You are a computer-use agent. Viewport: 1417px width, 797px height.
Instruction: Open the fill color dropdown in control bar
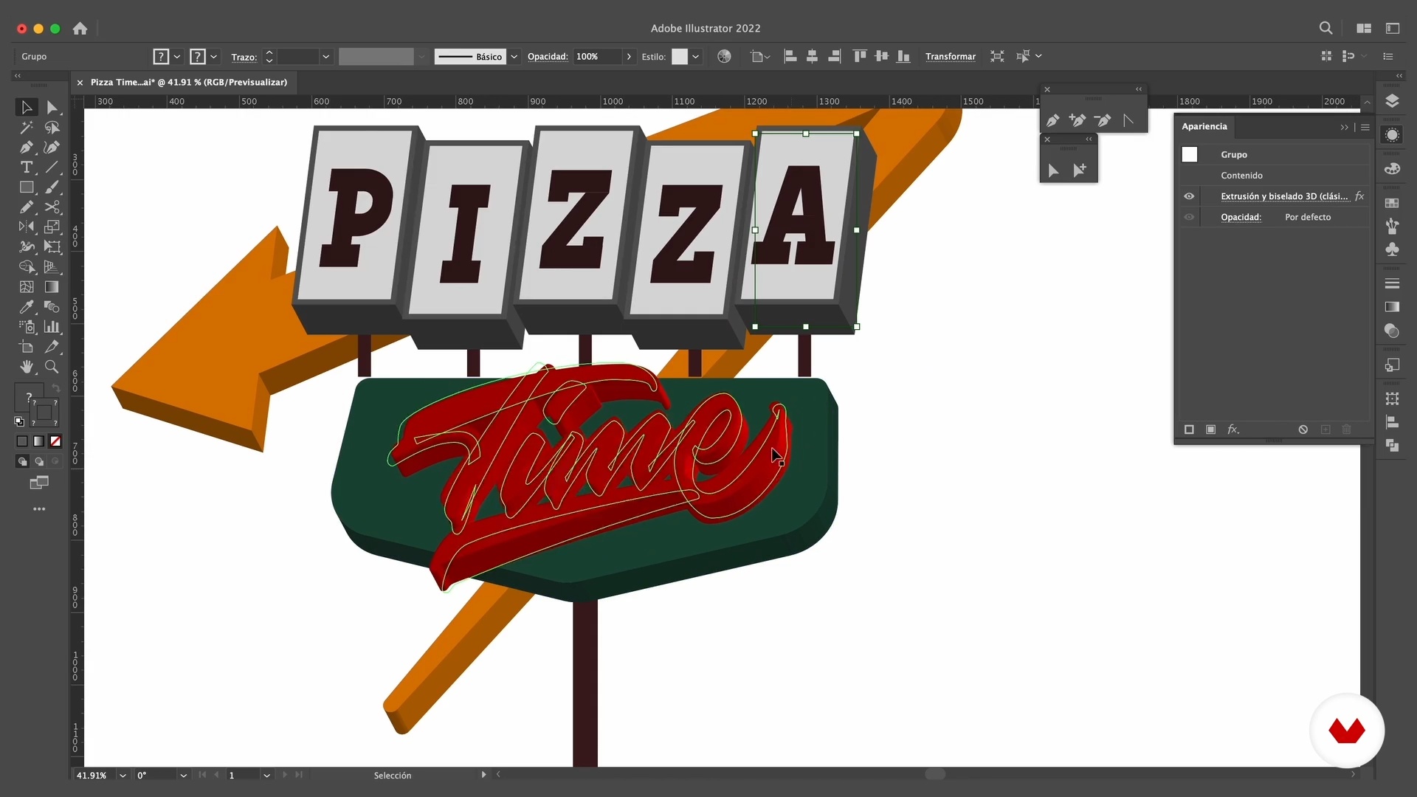click(x=177, y=57)
